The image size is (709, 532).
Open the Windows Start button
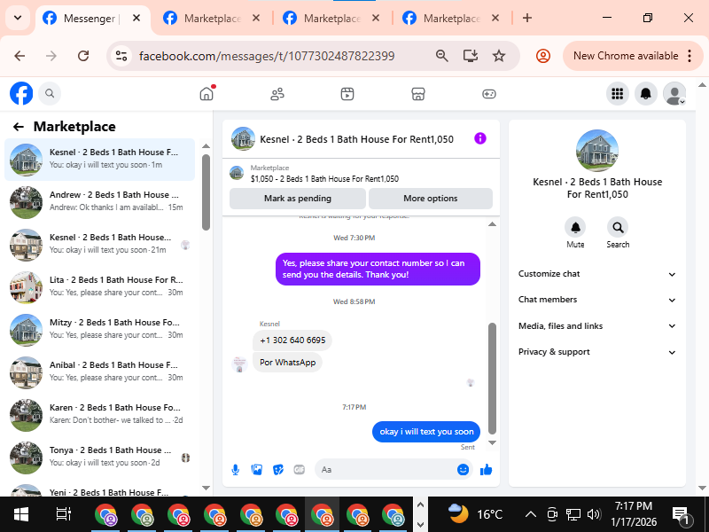pyautogui.click(x=20, y=514)
